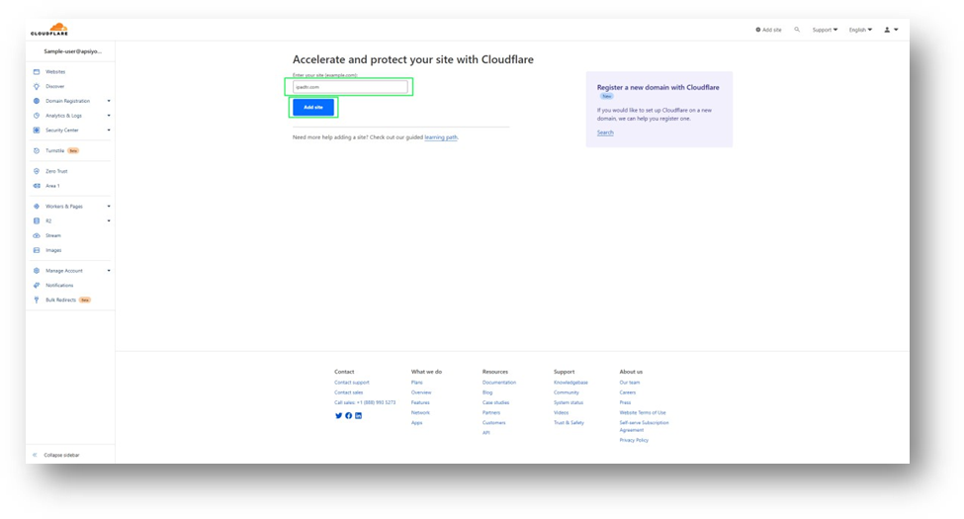Click the Stream icon in sidebar

[37, 235]
